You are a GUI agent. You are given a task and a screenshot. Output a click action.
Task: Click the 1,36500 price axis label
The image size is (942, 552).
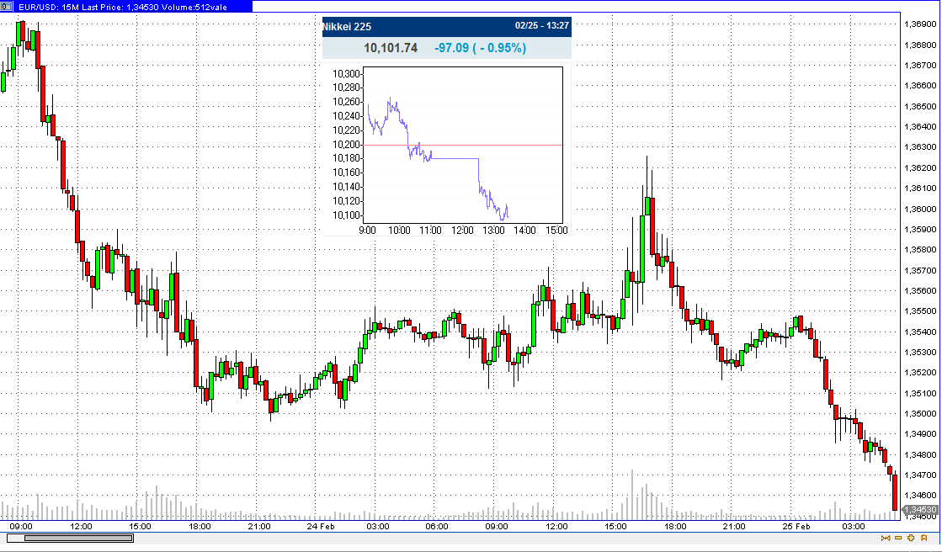920,106
